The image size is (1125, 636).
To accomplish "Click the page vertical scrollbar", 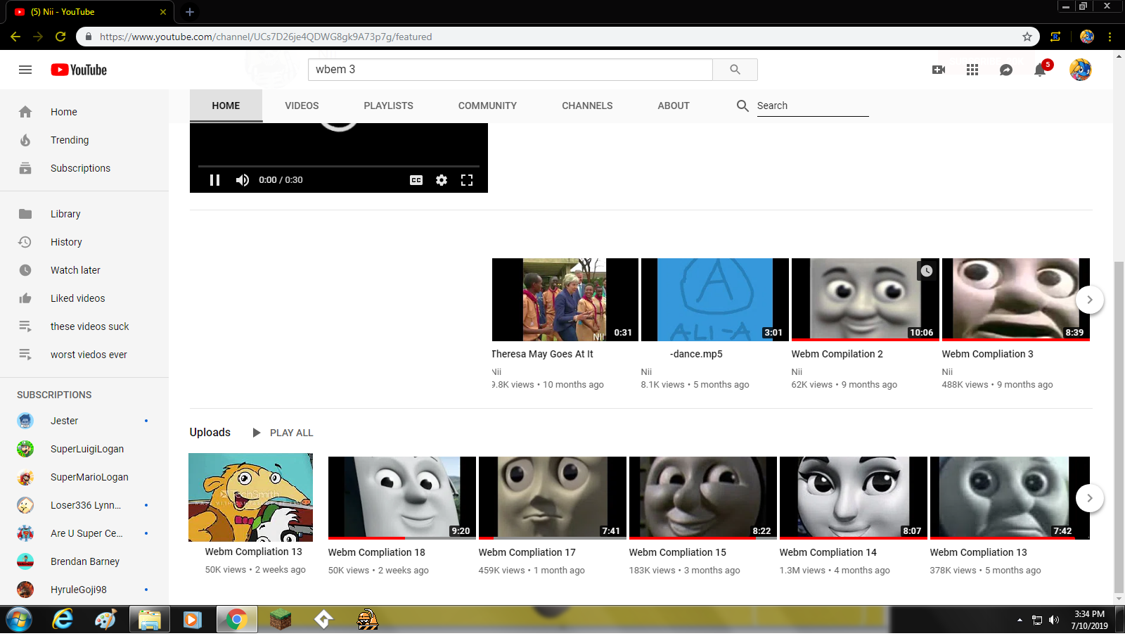I will 1119,428.
